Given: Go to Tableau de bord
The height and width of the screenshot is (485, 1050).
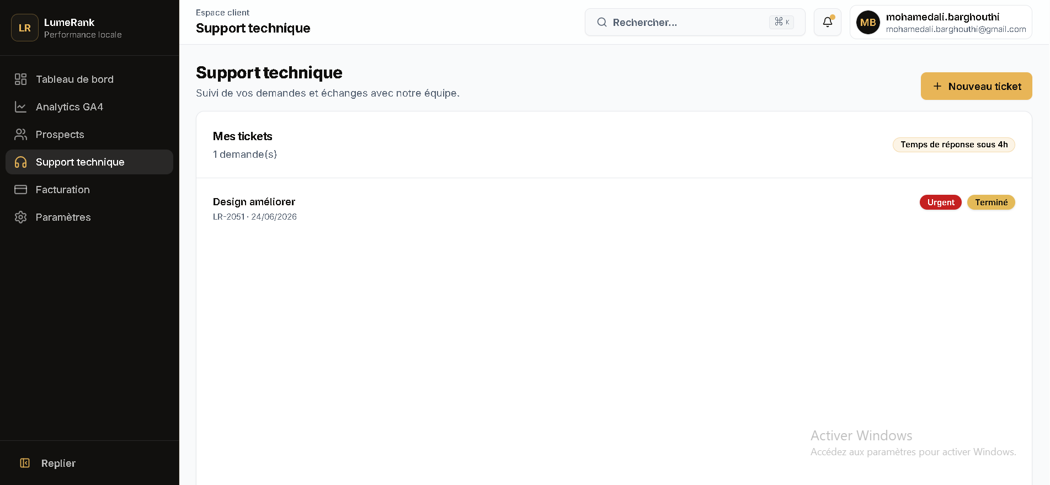Looking at the screenshot, I should click(x=89, y=79).
